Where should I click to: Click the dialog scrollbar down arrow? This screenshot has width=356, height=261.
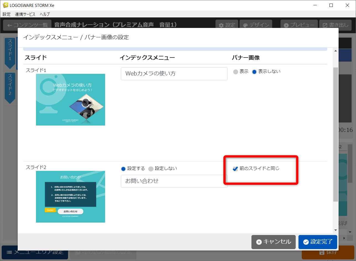coord(336,230)
